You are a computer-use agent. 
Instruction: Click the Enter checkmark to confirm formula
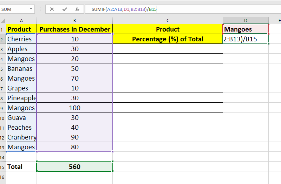[65, 9]
